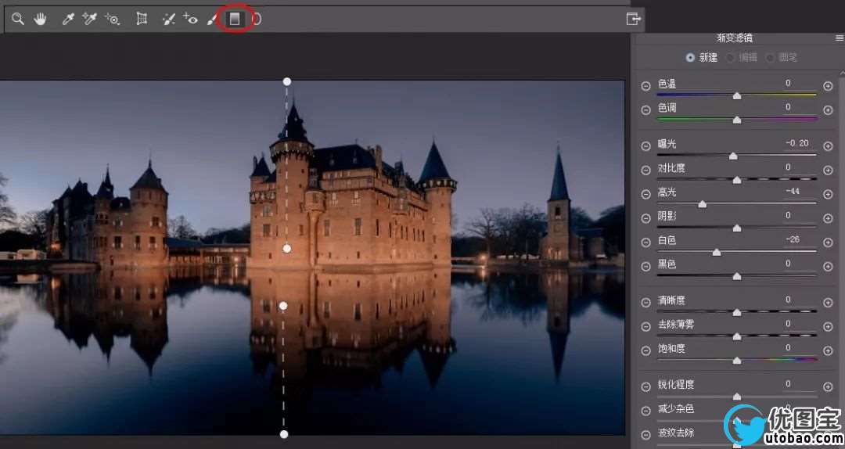Increase 清晰度 with its plus button
This screenshot has height=449, width=845.
click(x=829, y=303)
